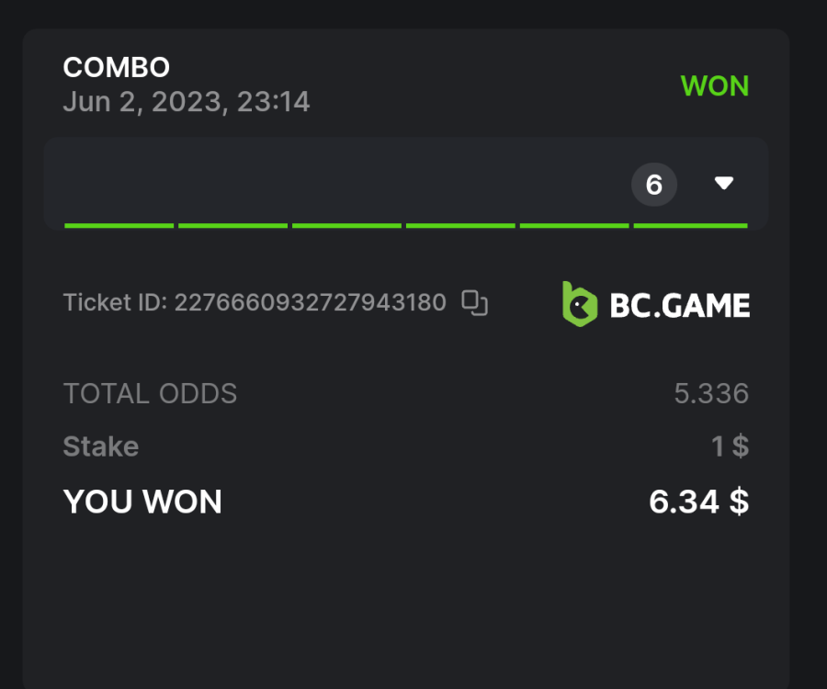
Task: Click the TOTAL ODDS label
Action: 150,394
